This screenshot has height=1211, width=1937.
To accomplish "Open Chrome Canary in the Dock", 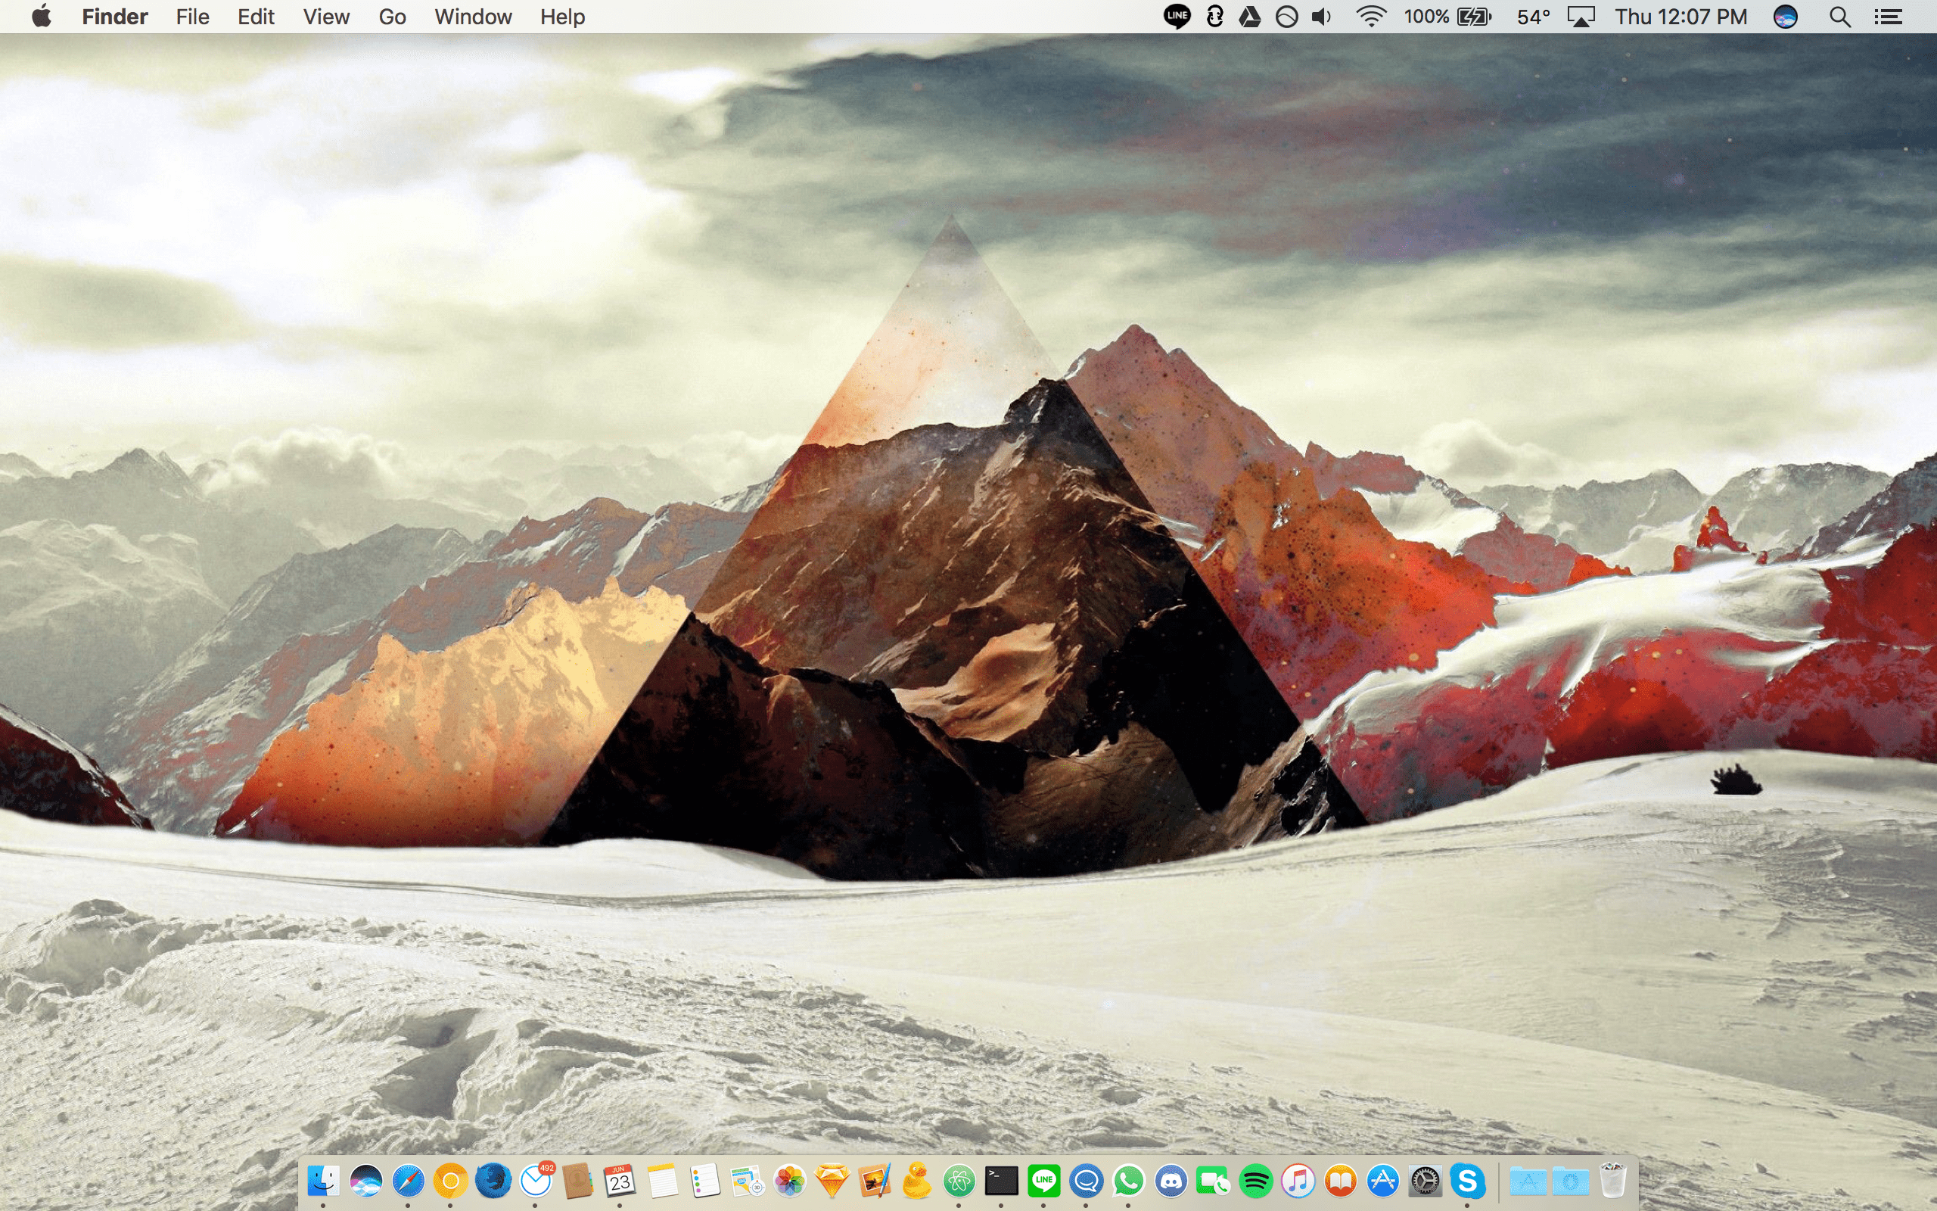I will coord(451,1181).
